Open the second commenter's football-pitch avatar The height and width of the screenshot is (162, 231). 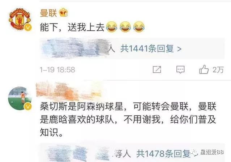(20, 98)
